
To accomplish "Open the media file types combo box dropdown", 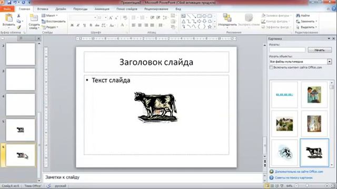I will [330, 61].
